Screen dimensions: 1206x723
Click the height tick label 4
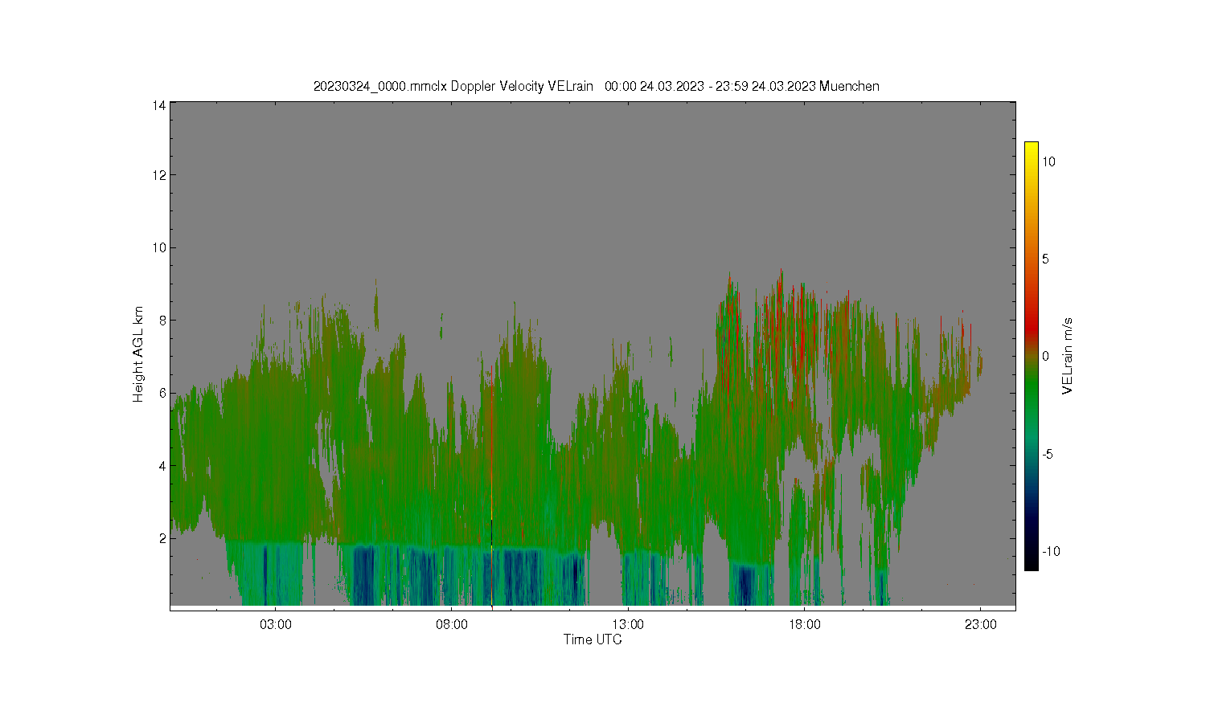[162, 465]
